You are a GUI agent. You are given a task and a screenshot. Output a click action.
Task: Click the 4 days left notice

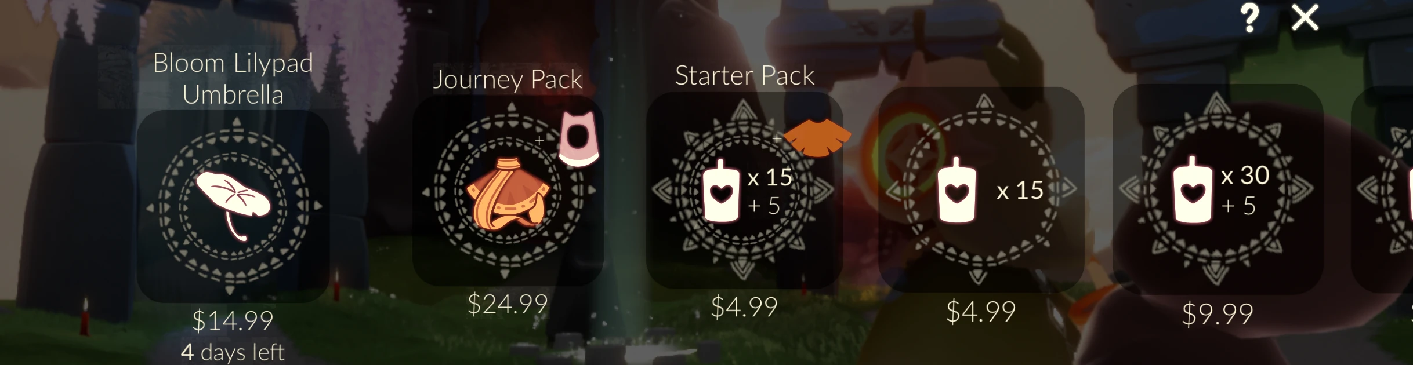[x=233, y=352]
